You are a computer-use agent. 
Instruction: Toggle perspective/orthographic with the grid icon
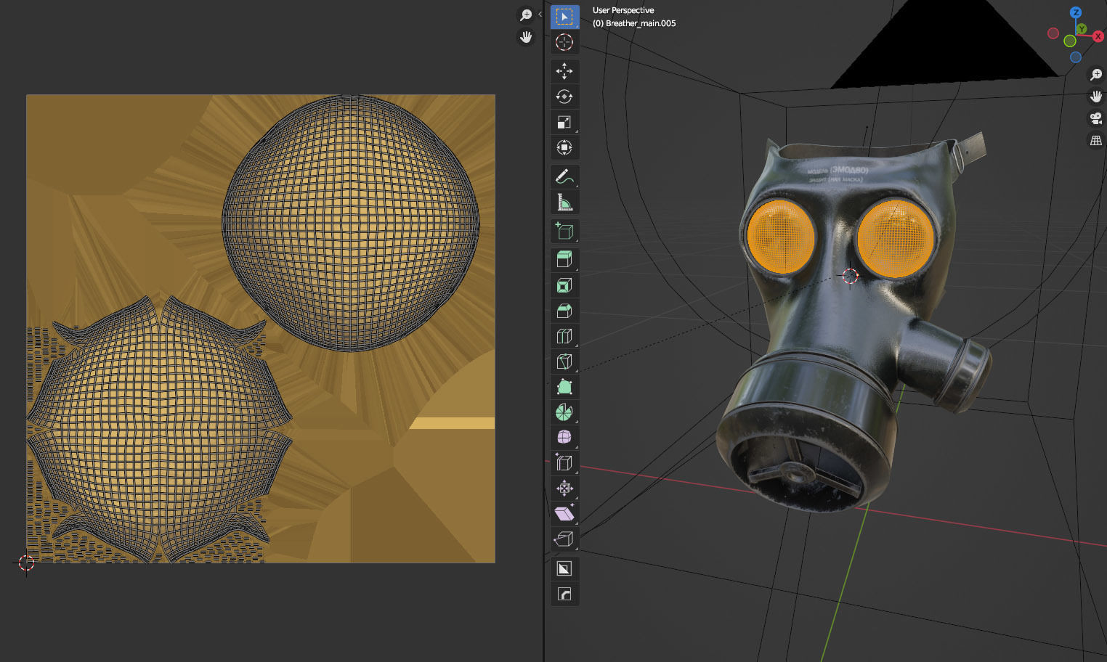point(1096,141)
